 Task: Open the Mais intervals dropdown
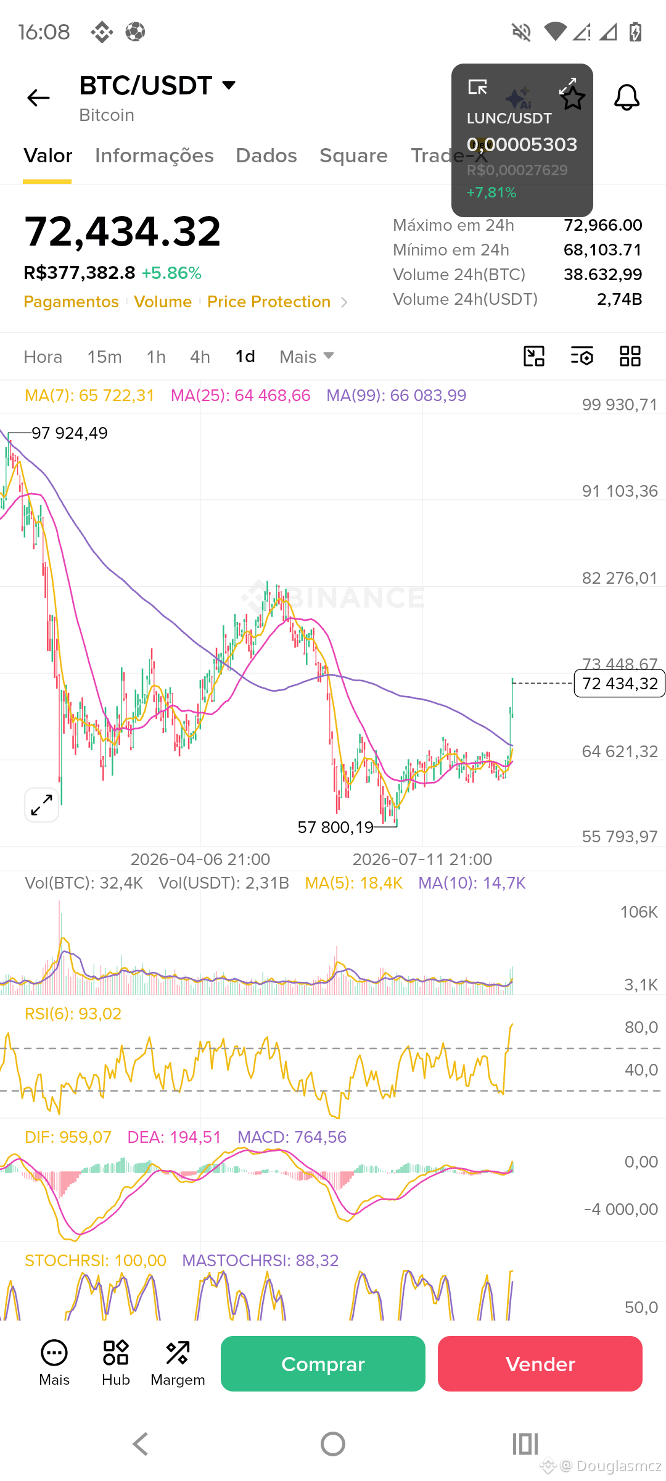[306, 357]
